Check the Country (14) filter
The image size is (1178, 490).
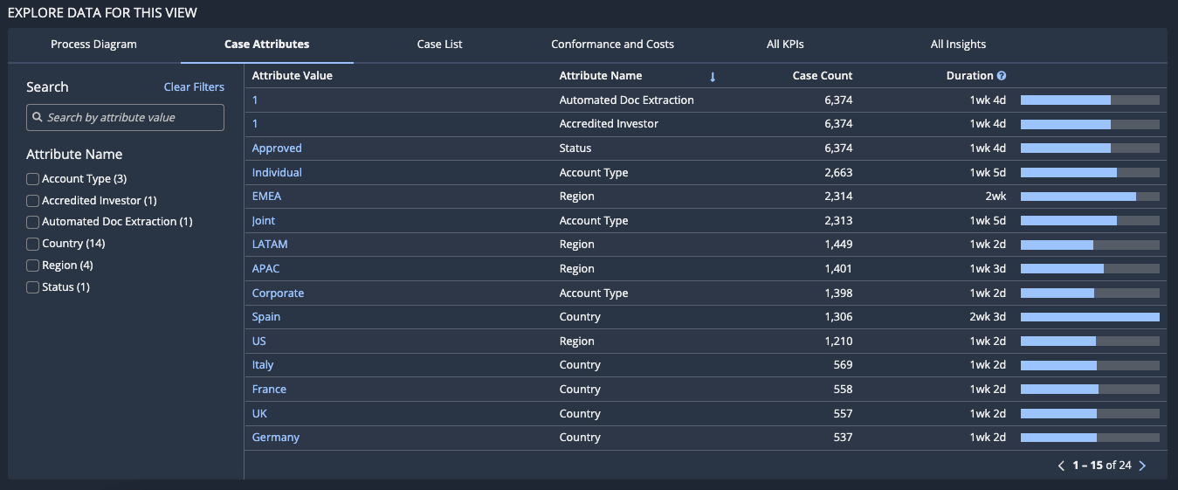click(32, 244)
